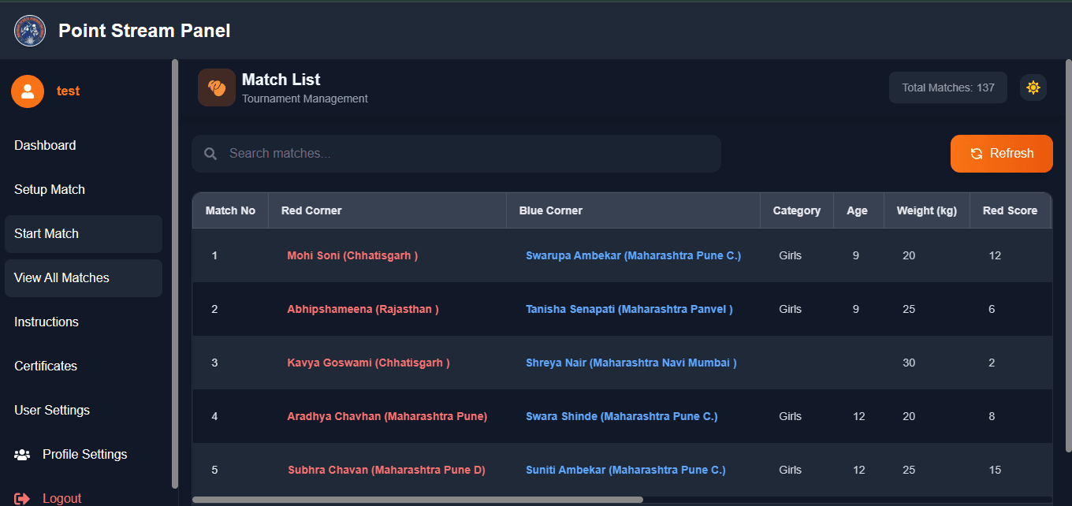Click the Profile Settings users icon
This screenshot has height=506, width=1072.
click(22, 455)
